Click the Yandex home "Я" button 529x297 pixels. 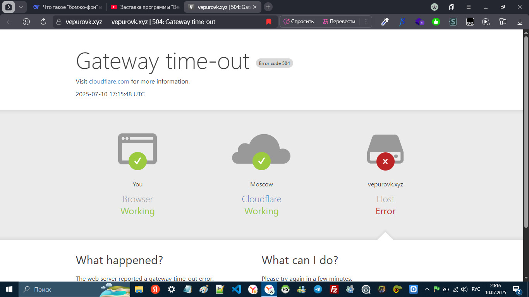pyautogui.click(x=26, y=22)
